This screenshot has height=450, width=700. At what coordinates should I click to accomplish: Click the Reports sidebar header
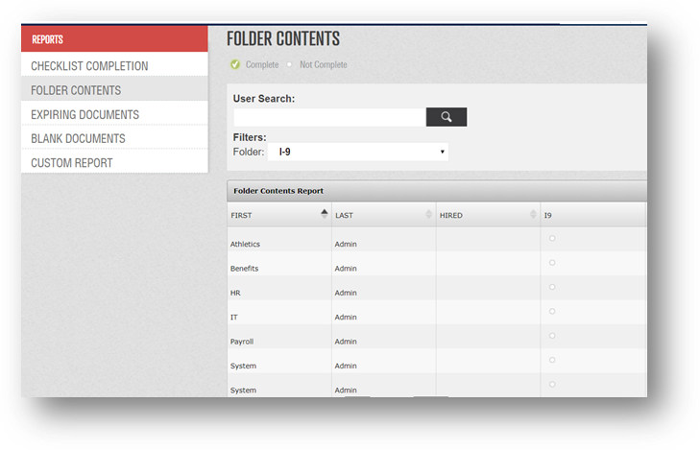[114, 38]
